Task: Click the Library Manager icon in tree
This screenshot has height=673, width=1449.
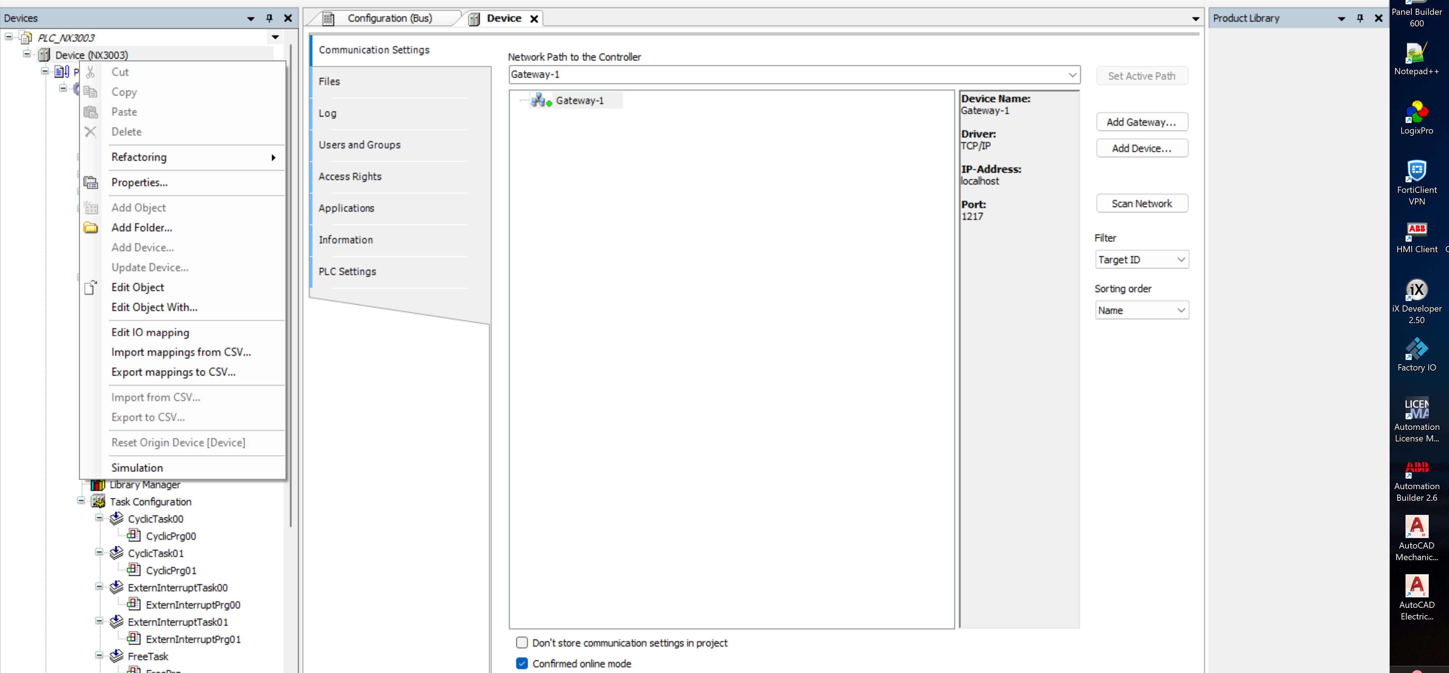Action: 98,484
